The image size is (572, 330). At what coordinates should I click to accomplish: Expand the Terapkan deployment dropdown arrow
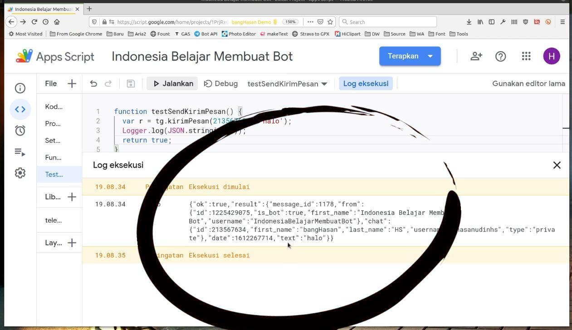pyautogui.click(x=430, y=56)
